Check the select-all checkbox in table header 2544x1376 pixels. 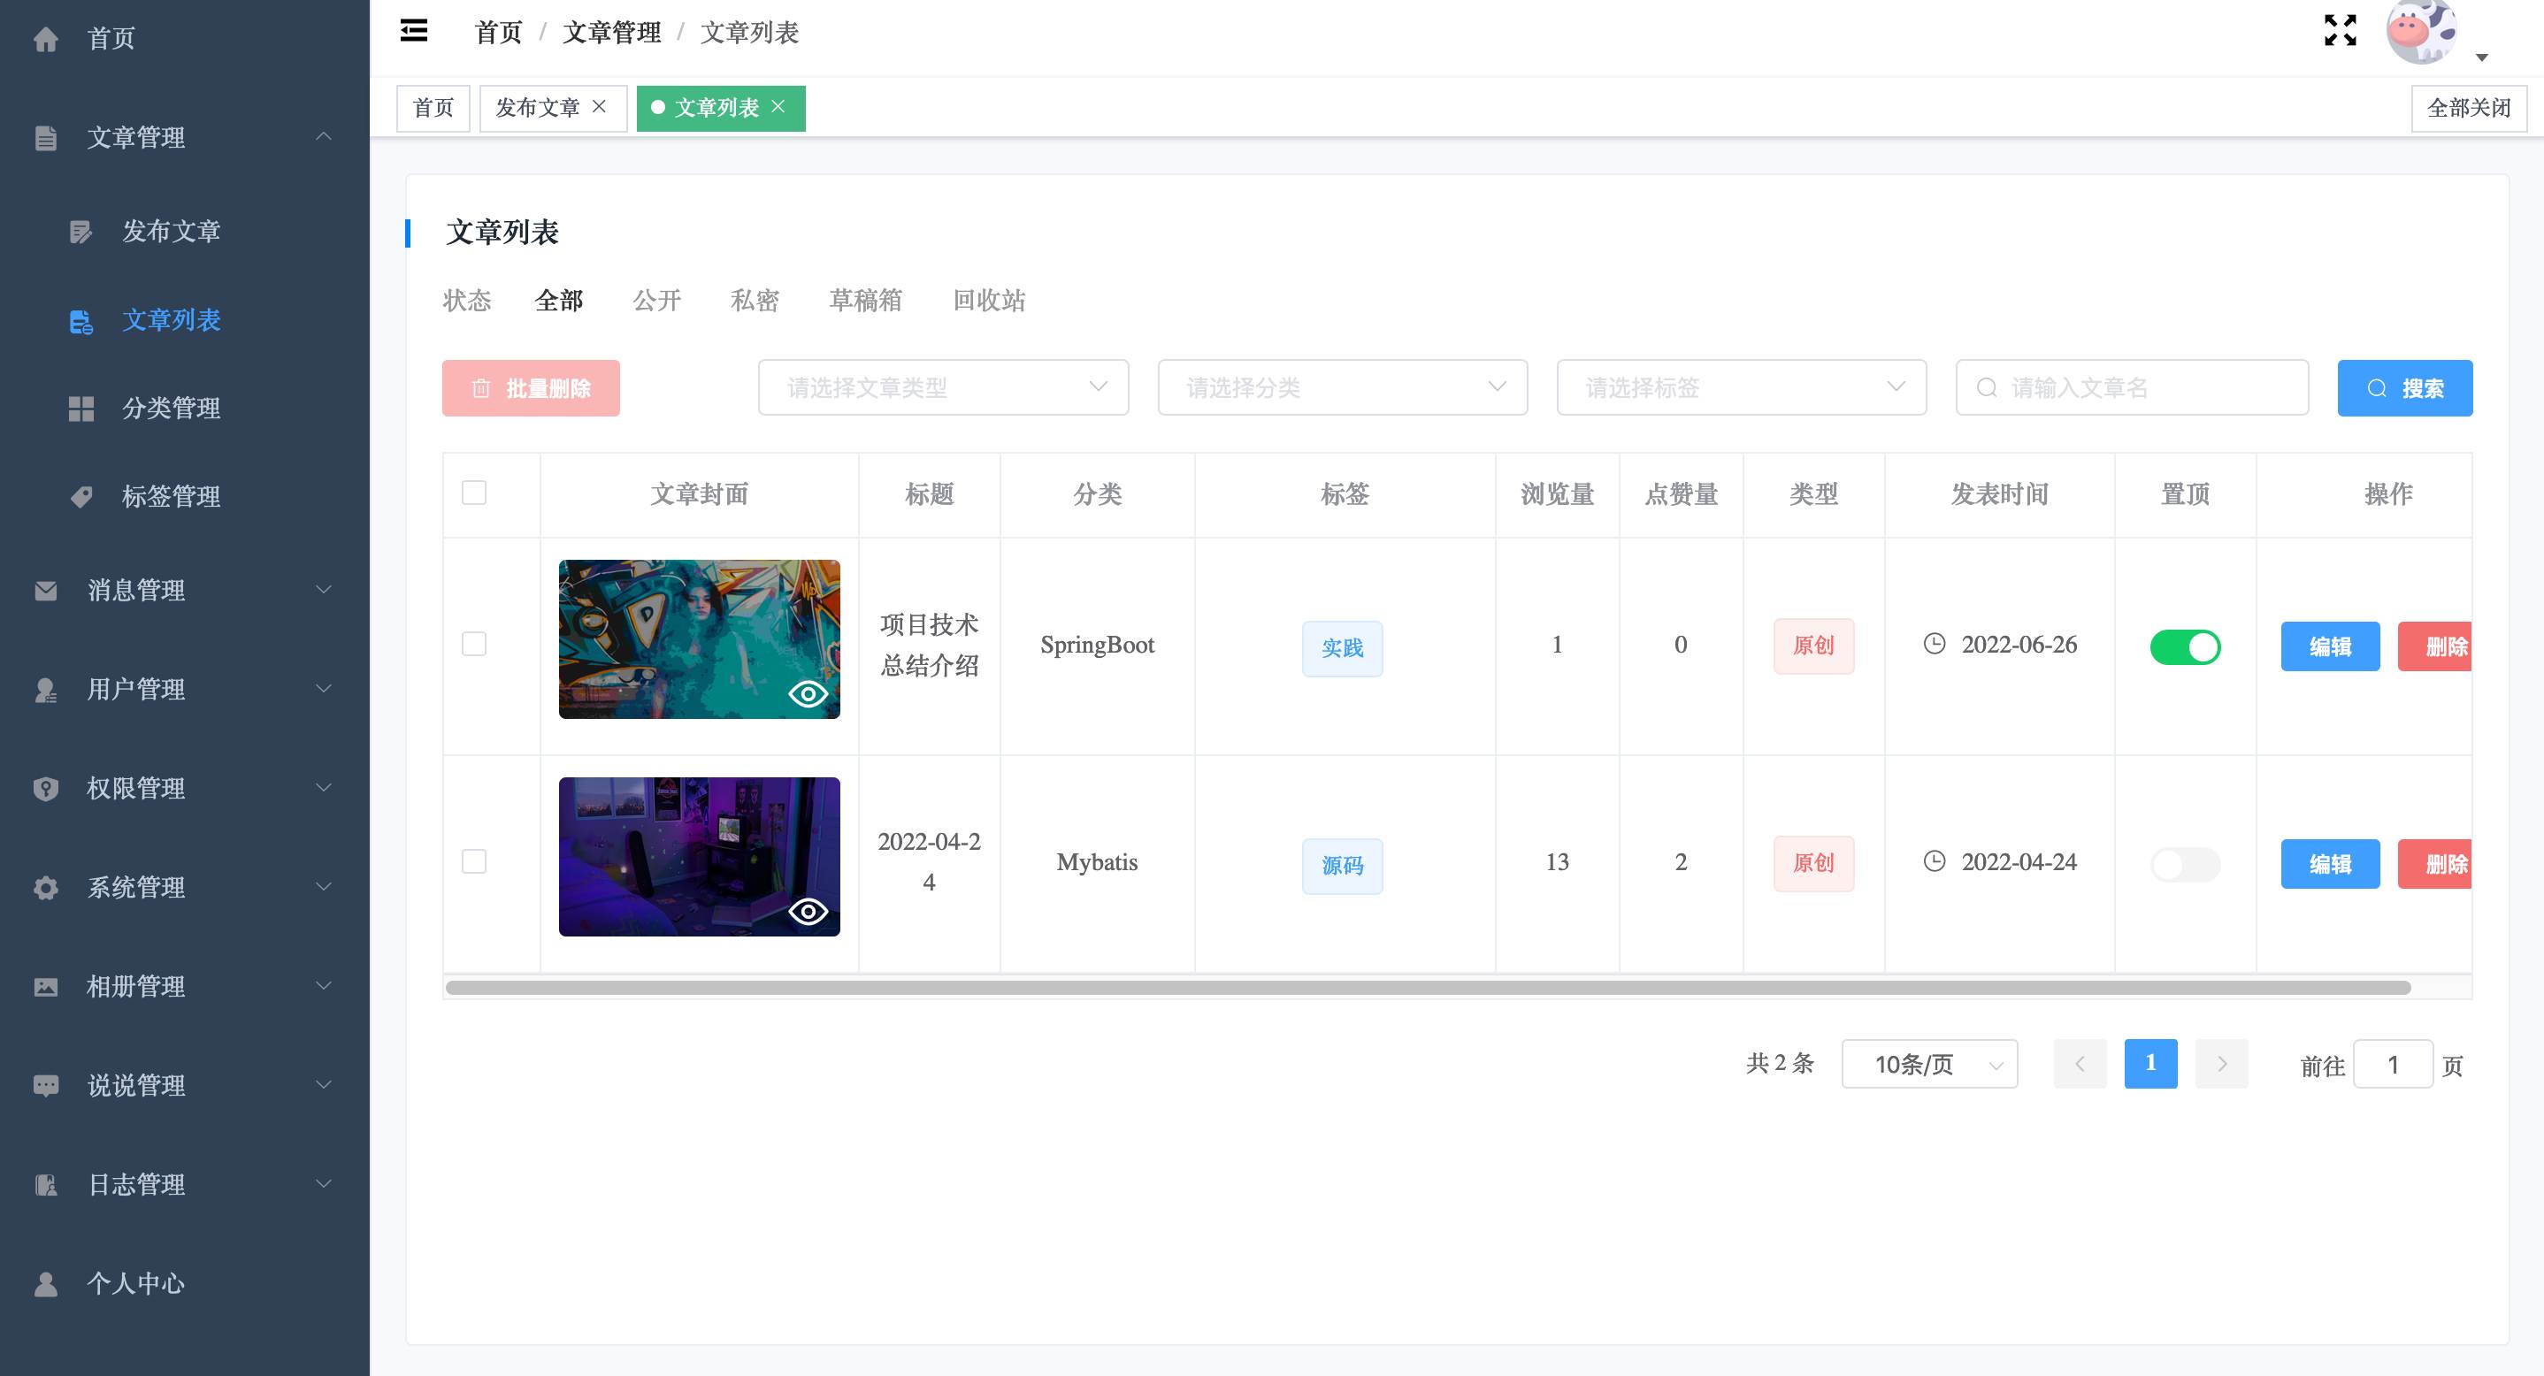474,493
